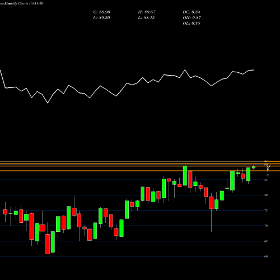The height and width of the screenshot is (280, 280).
Task: Click the OC: 0.34 reading
Action: (192, 12)
